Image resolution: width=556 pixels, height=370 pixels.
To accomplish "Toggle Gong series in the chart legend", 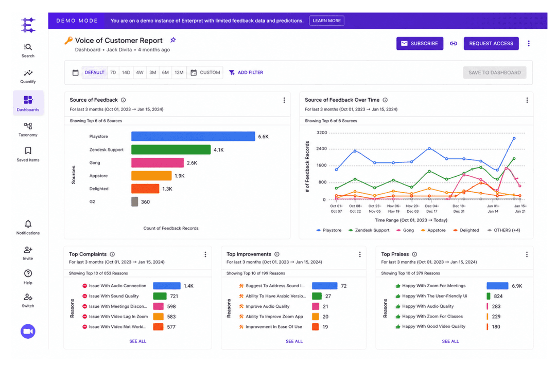I will pos(405,230).
